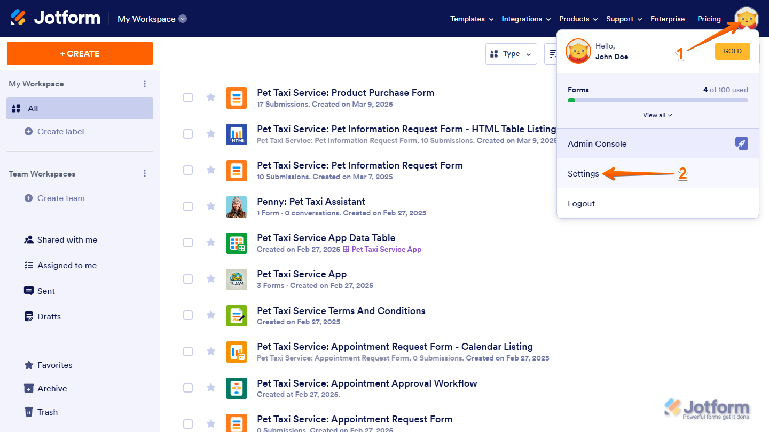Click the Calendar Listing report icon
The height and width of the screenshot is (432, 769).
tap(237, 352)
